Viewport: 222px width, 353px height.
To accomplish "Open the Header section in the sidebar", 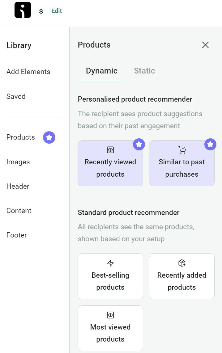I will [x=18, y=186].
